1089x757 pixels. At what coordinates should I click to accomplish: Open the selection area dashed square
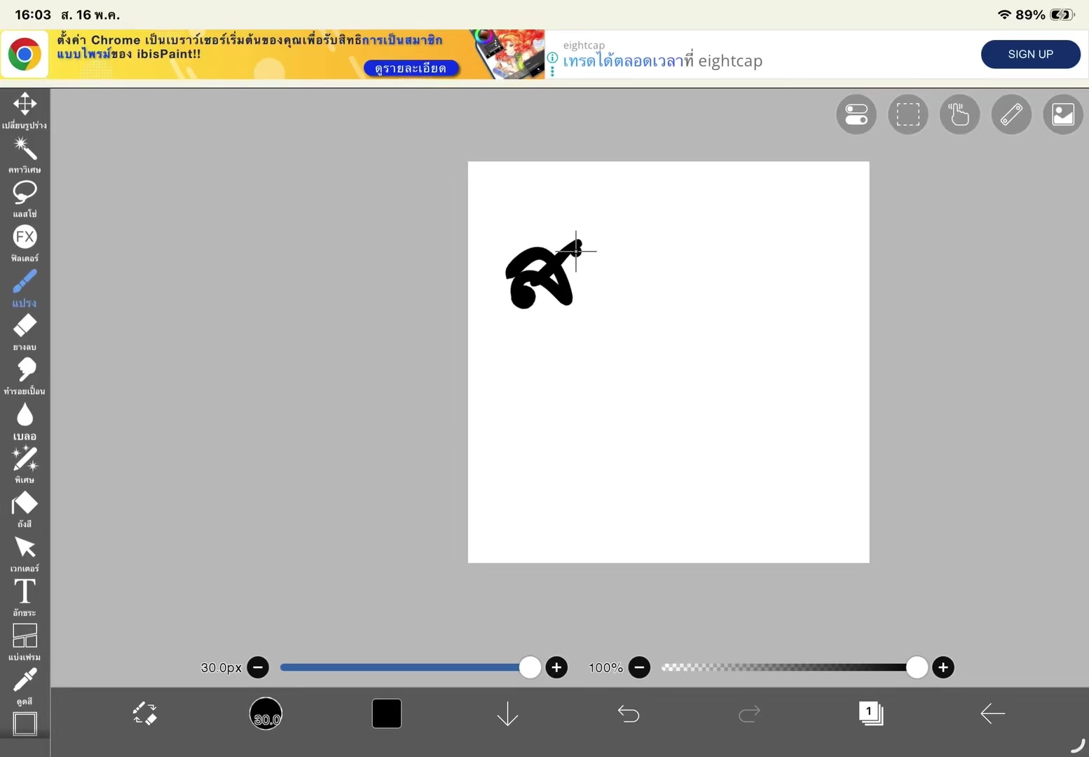(908, 114)
